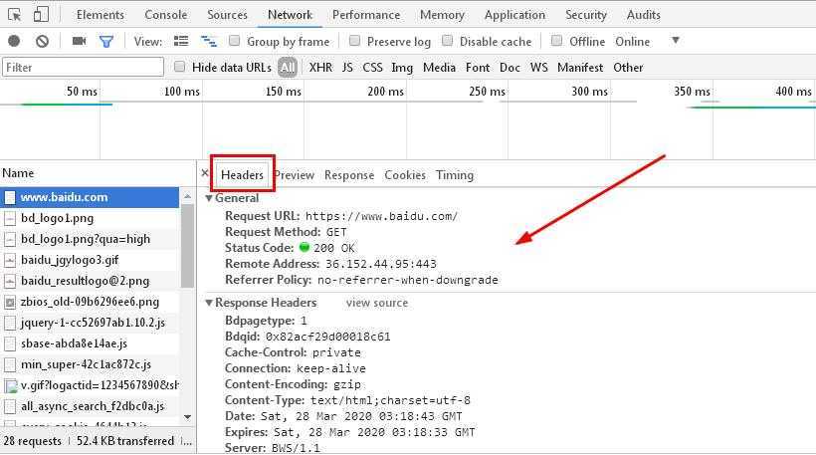Viewport: 816px width, 455px height.
Task: Collapse the Response Headers section
Action: (209, 303)
